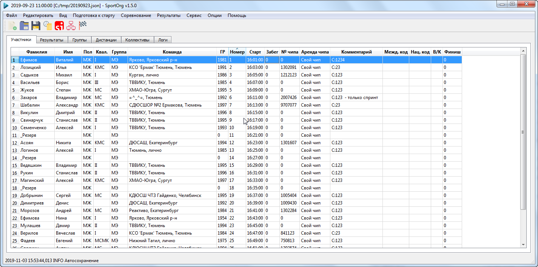Select the Участники tab
The width and height of the screenshot is (538, 267).
(x=21, y=40)
